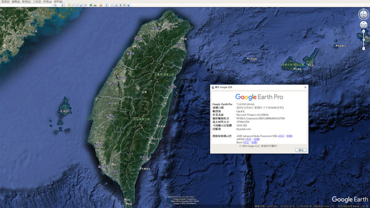Click the Record a Tour icon
Viewport: 370px width, 208px height.
point(85,5)
